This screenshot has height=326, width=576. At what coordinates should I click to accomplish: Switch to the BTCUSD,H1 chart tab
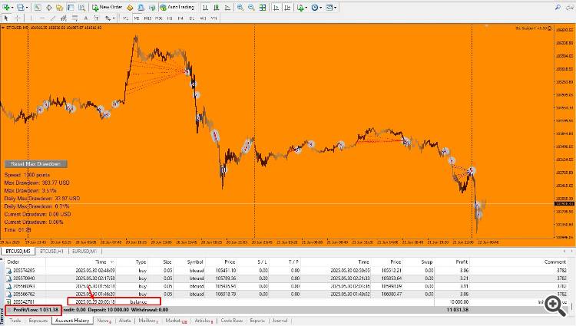(x=51, y=251)
